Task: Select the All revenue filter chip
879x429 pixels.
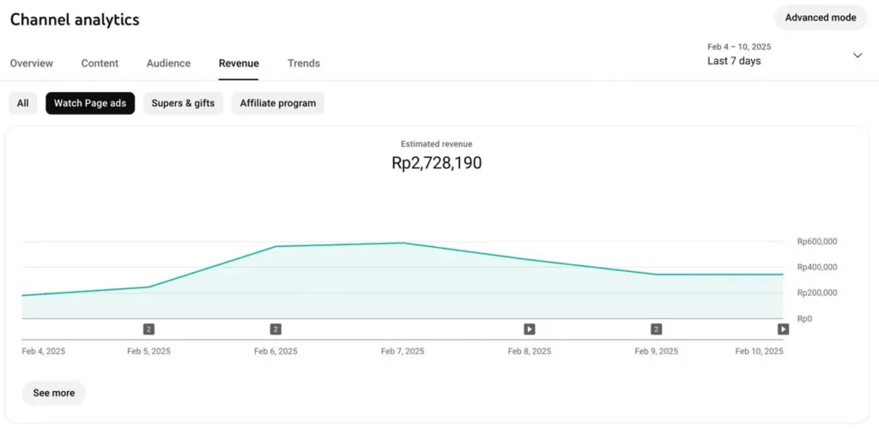Action: 22,104
